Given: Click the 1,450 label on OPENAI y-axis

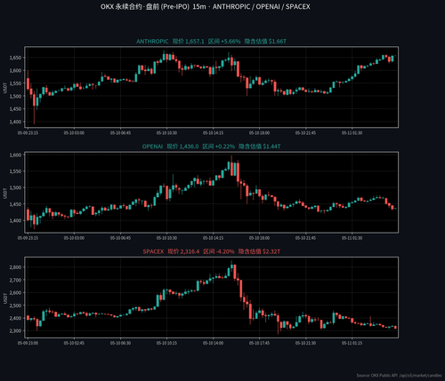Looking at the screenshot, I should coord(16,204).
